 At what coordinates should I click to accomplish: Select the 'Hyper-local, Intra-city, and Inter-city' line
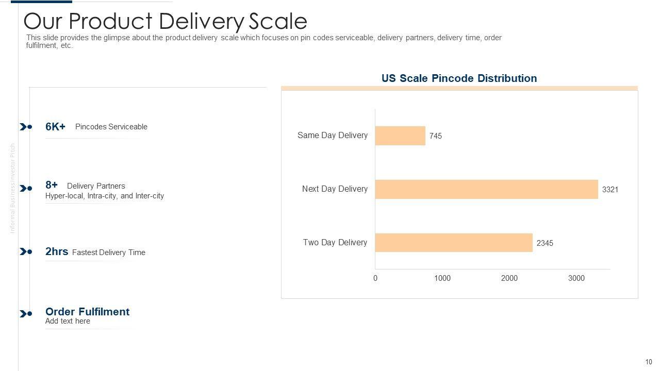105,196
